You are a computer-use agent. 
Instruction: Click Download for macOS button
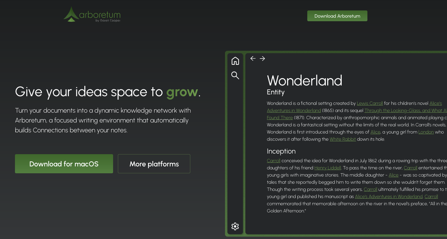(64, 164)
